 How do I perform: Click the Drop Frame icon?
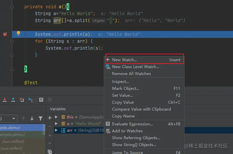pyautogui.click(x=22, y=100)
